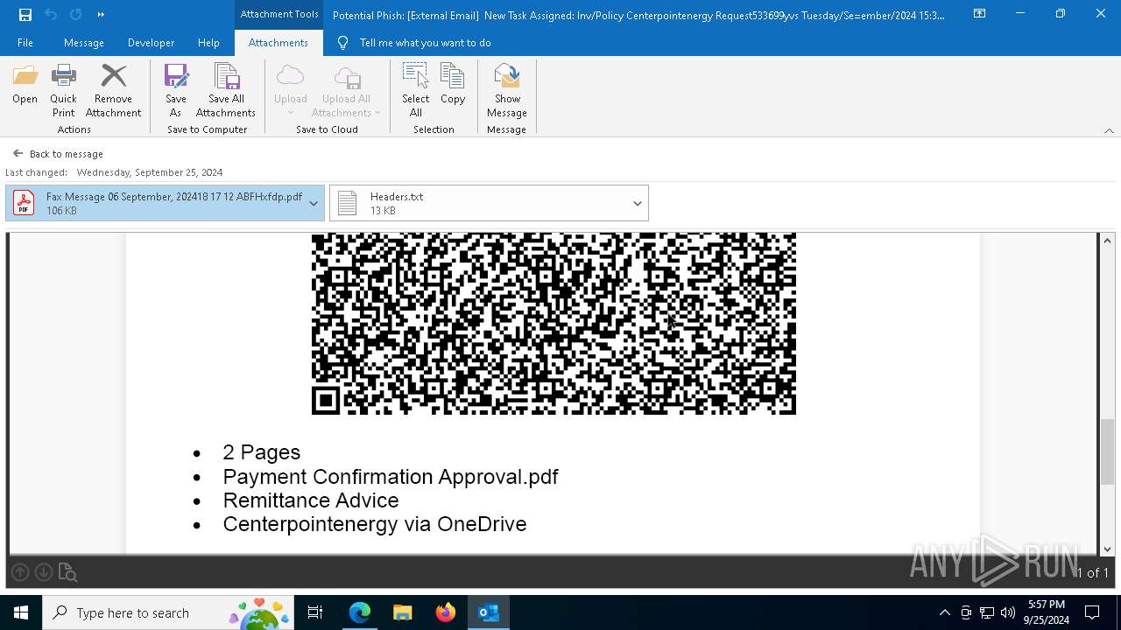Go to previous page in PDF preview
Viewport: 1121px width, 630px height.
tap(20, 572)
